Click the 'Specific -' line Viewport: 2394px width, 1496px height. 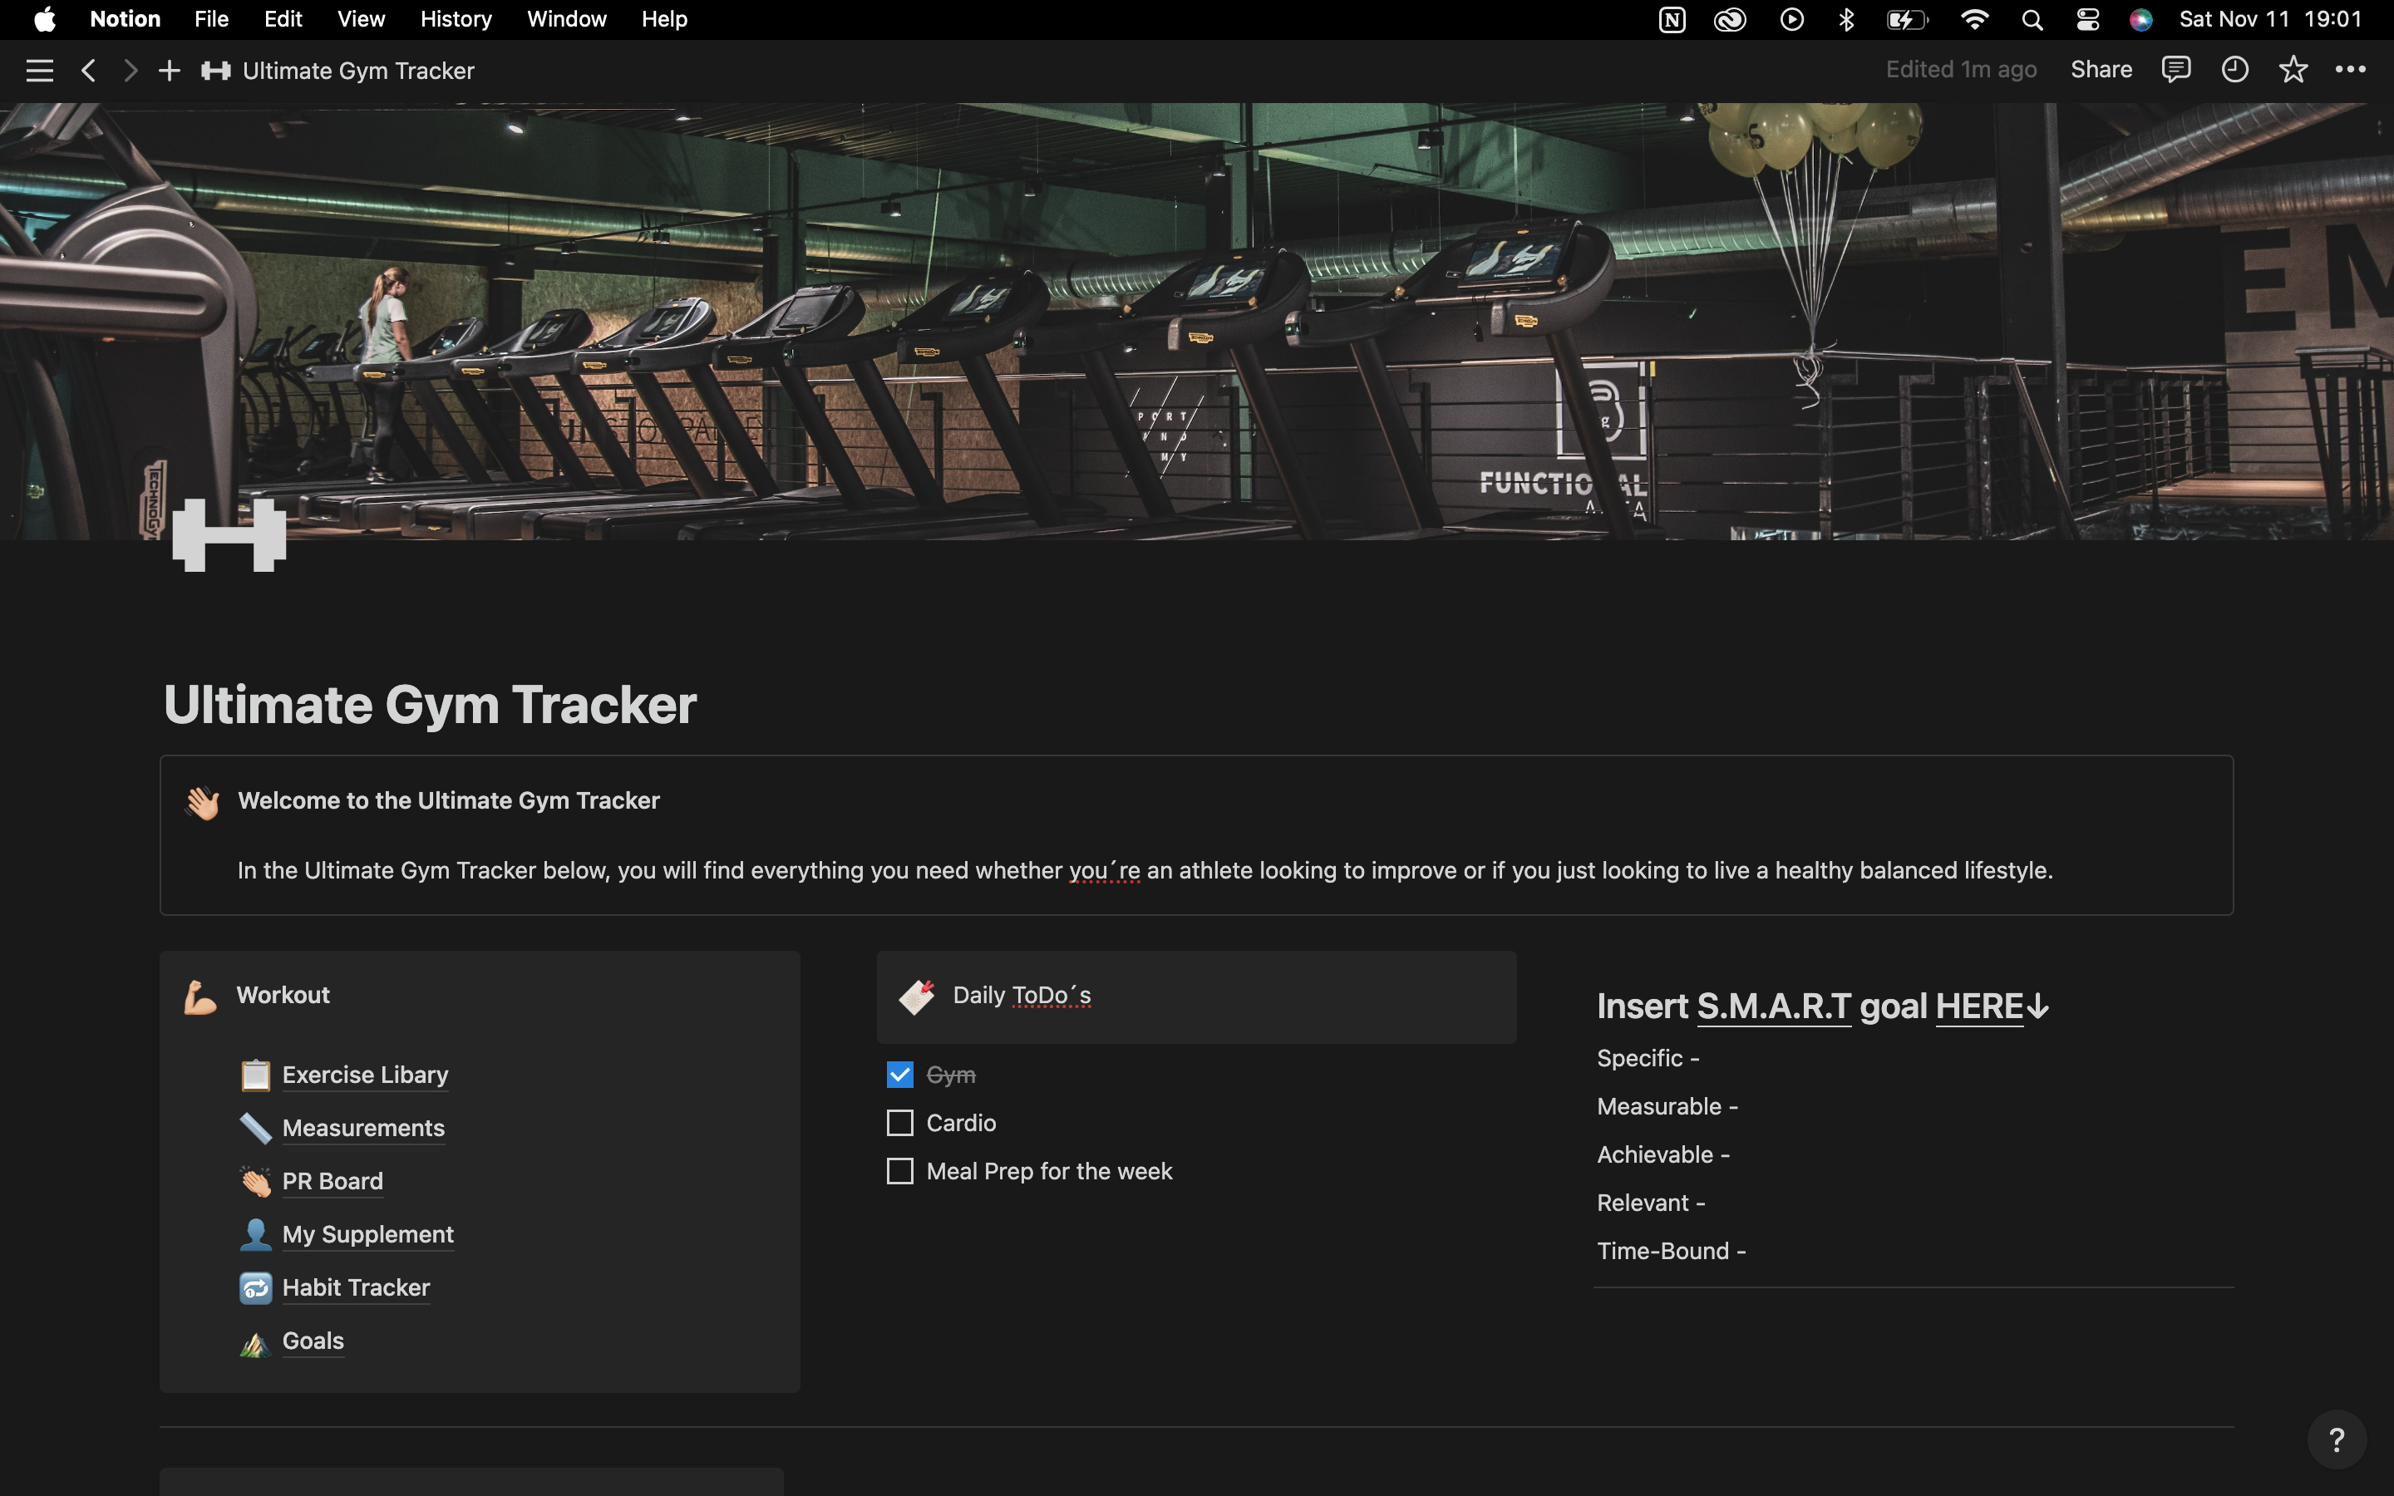tap(1648, 1059)
